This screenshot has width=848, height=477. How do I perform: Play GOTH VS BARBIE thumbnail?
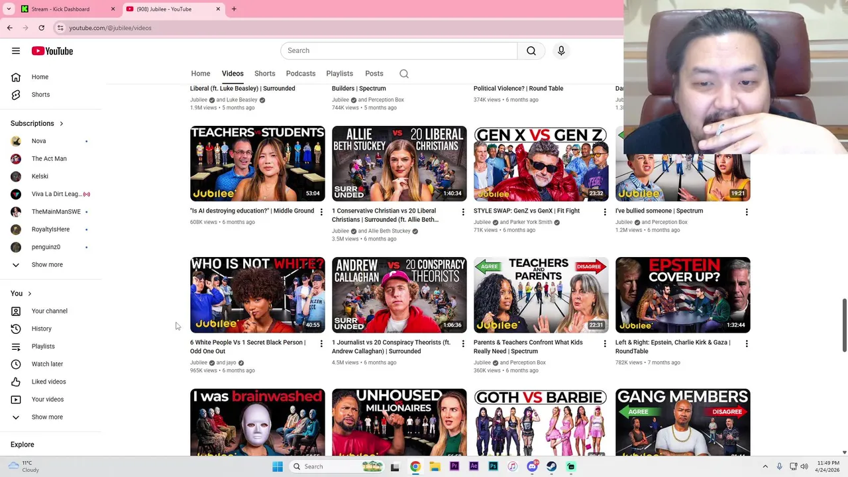click(541, 422)
